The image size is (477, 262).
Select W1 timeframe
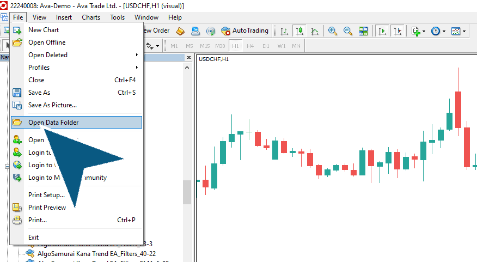pyautogui.click(x=282, y=46)
